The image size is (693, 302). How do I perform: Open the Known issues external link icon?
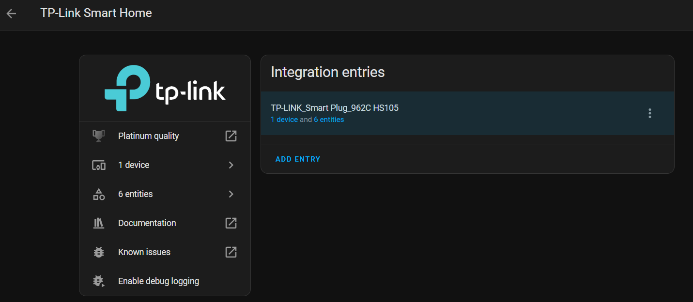231,252
